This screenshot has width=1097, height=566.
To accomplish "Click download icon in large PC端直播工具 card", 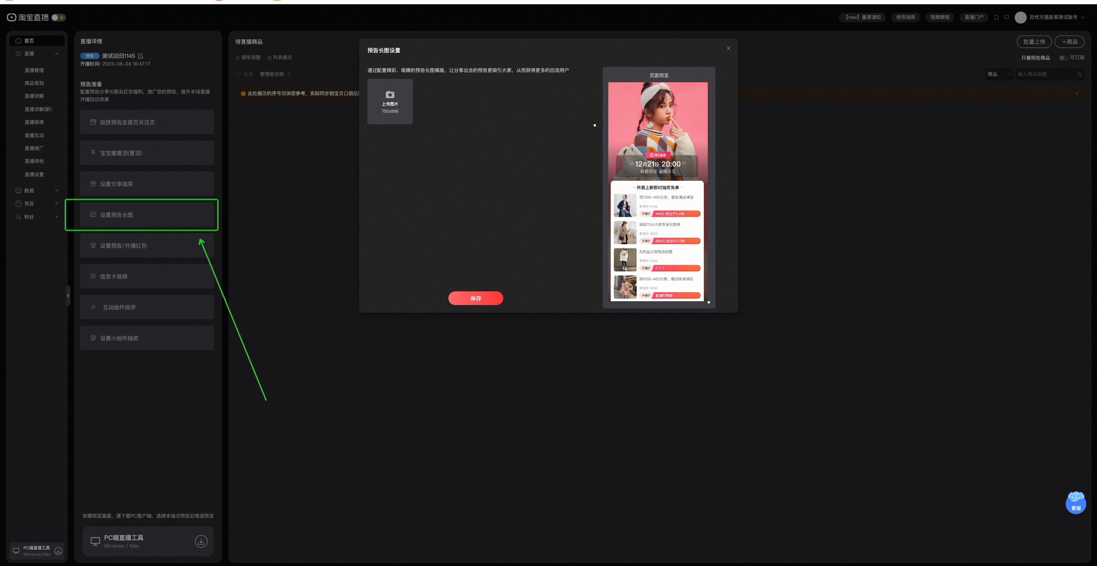I will [201, 541].
